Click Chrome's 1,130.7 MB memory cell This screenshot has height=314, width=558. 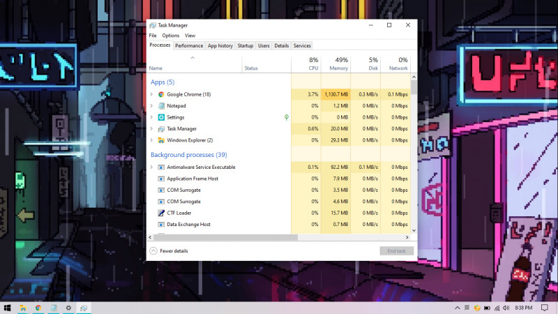(336, 94)
